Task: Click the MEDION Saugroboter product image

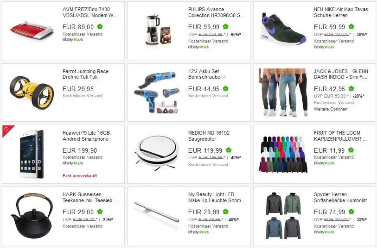Action: (157, 153)
